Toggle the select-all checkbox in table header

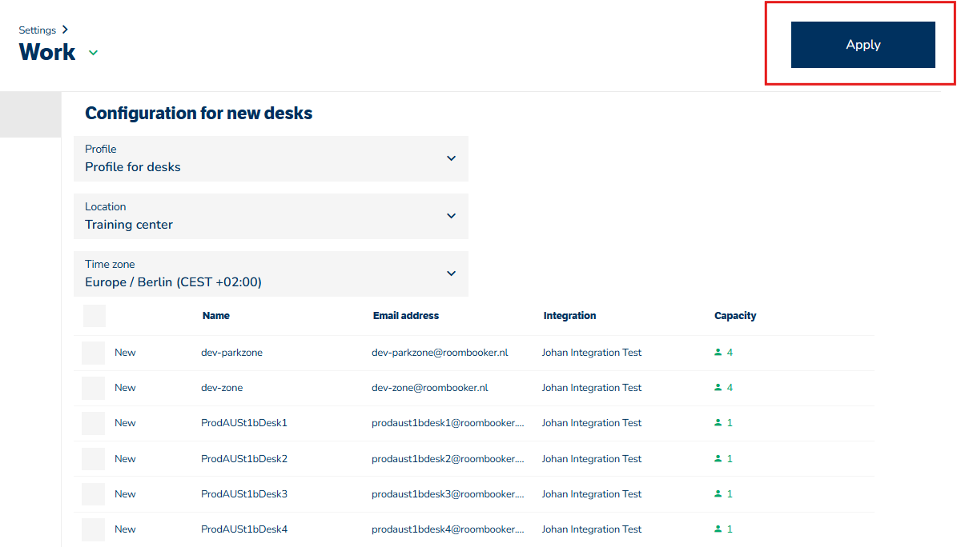pos(94,316)
